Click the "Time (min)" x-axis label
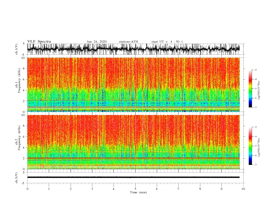 pos(138,192)
